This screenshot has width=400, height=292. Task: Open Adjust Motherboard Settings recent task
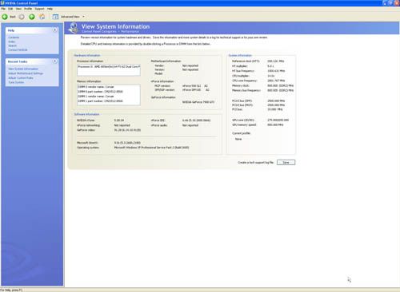tap(26, 73)
